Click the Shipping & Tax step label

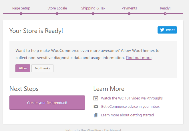click(x=93, y=8)
